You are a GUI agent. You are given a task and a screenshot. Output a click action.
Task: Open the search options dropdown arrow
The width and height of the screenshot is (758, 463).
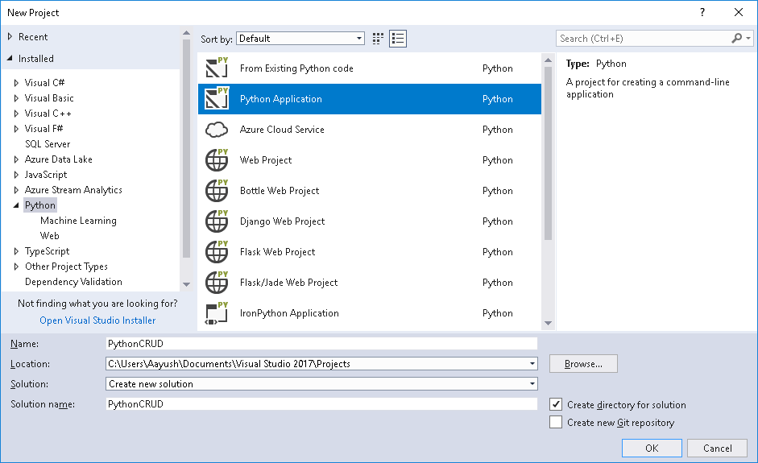pos(748,38)
